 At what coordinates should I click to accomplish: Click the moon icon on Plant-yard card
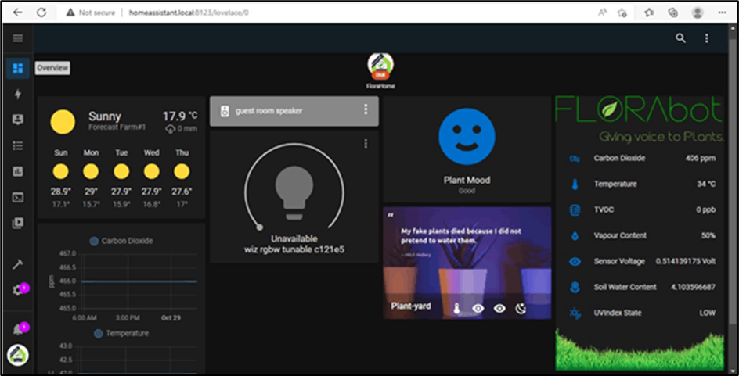pyautogui.click(x=521, y=309)
